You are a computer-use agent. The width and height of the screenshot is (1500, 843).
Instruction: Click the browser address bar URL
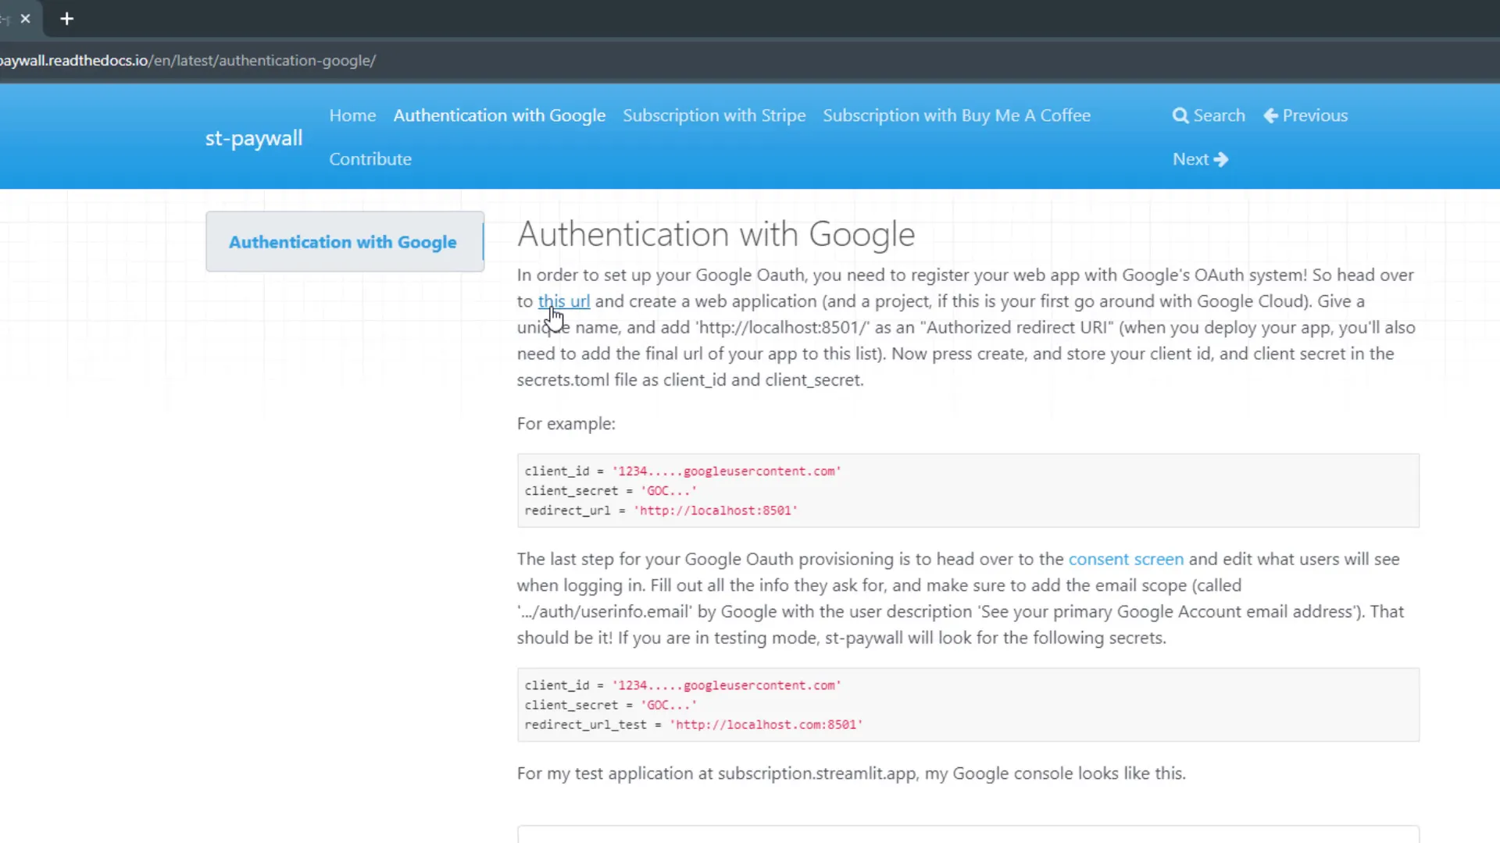pos(187,61)
